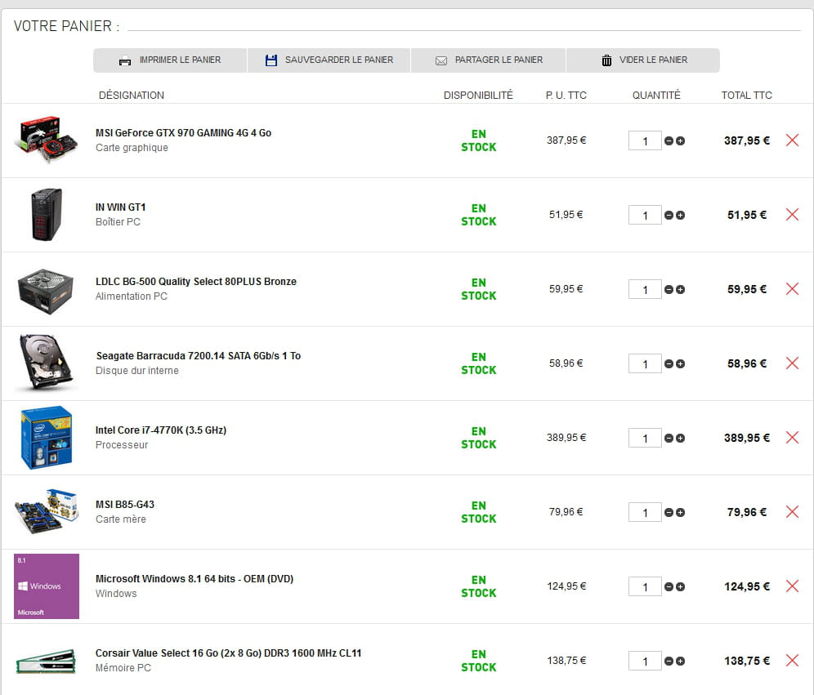Click the Intel Core i7 box thumbnail
Screen dimensions: 814x695
coord(47,438)
